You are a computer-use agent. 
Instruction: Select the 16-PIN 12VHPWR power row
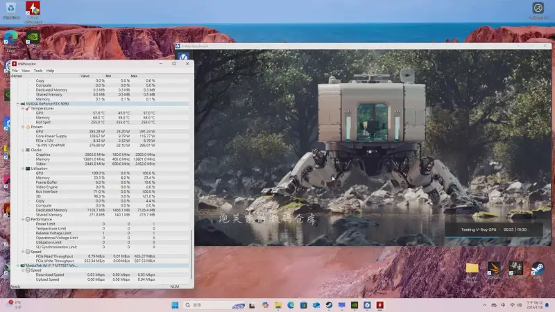[100, 146]
